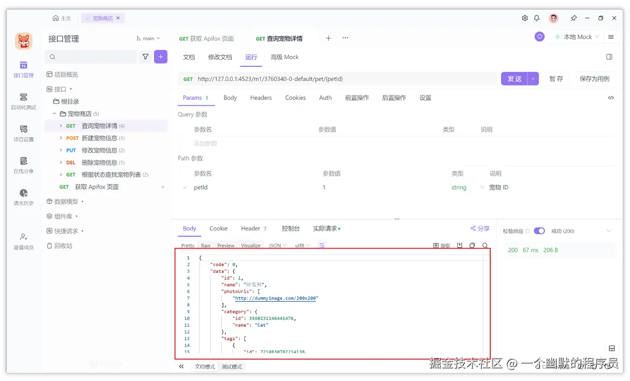Click the 主页 home tab
Image resolution: width=630 pixels, height=381 pixels.
coord(62,18)
